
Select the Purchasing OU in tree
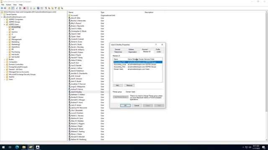click(15, 52)
